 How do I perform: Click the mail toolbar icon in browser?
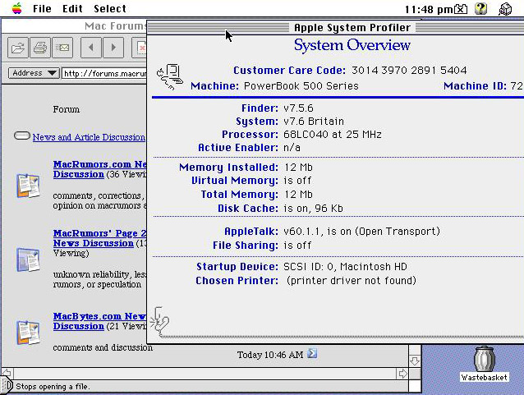coord(62,48)
